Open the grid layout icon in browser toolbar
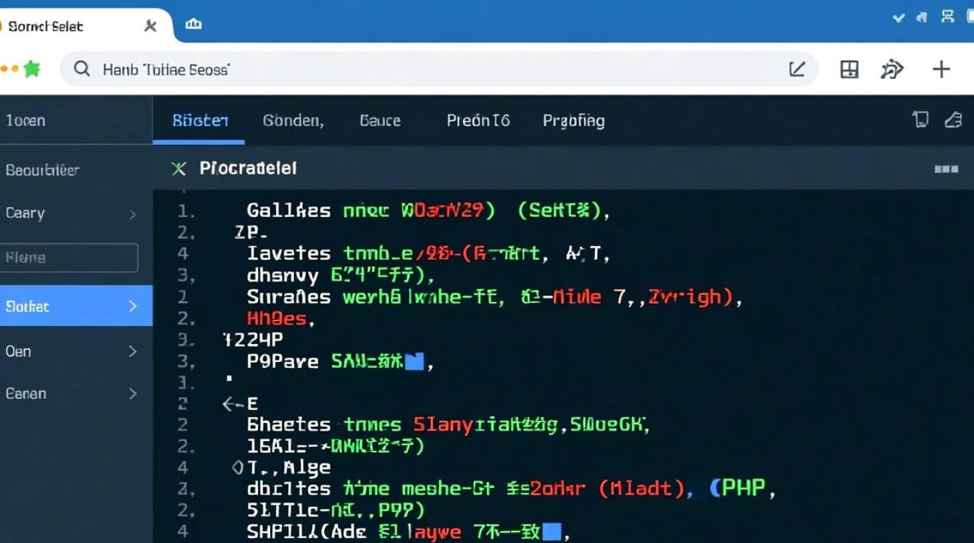This screenshot has height=543, width=974. (x=849, y=70)
